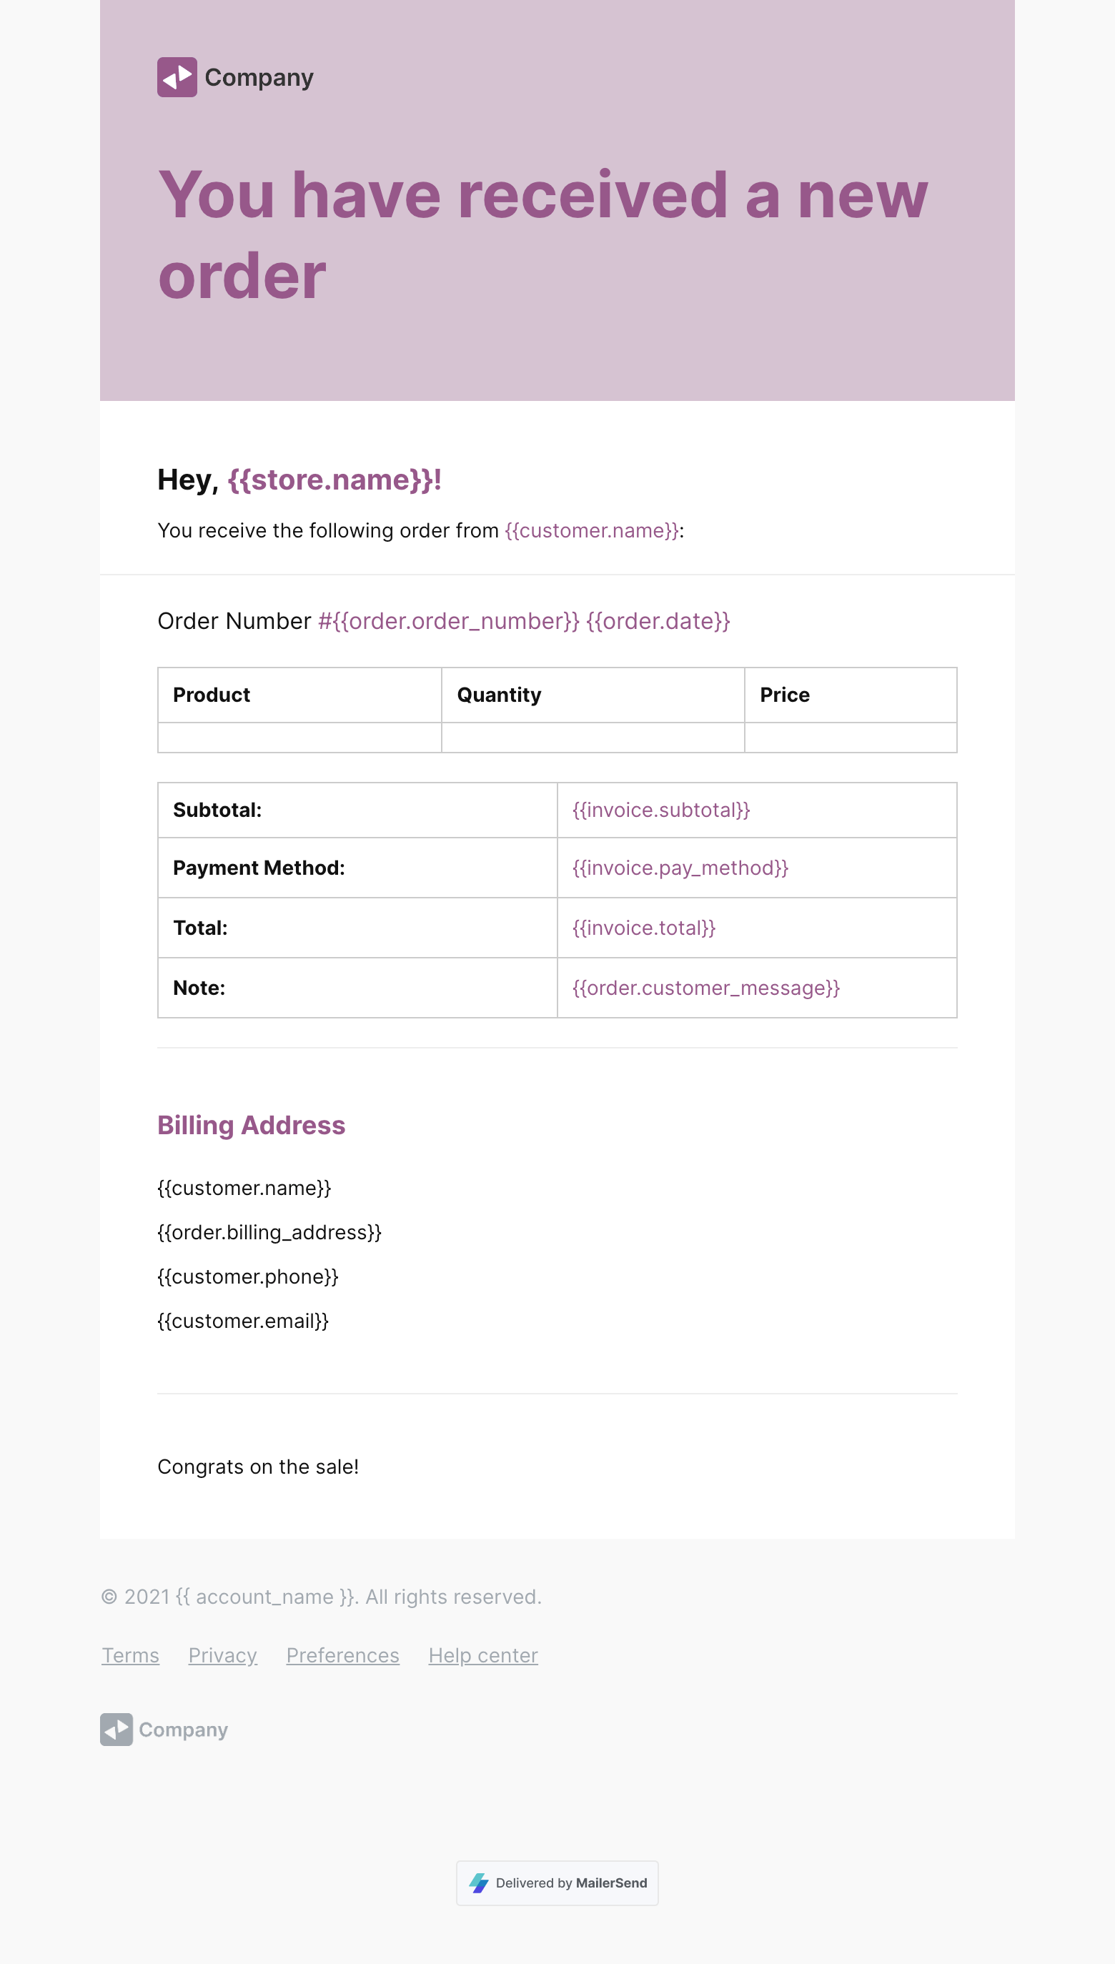Screen dimensions: 1115x1964
Task: Open the Privacy link
Action: pyautogui.click(x=222, y=1655)
